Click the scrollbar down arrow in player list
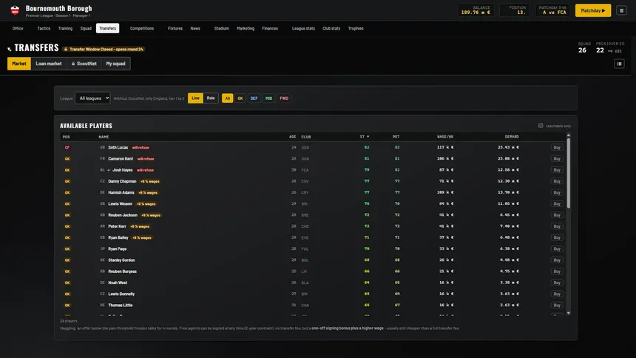The width and height of the screenshot is (636, 358). tap(568, 313)
